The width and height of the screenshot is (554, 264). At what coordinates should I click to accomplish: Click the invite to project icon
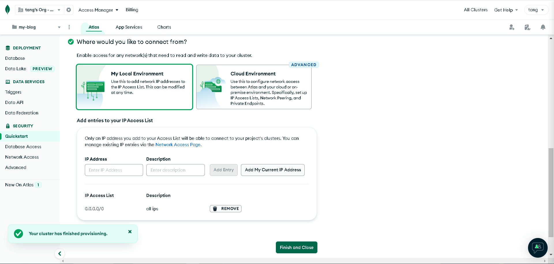tap(512, 27)
